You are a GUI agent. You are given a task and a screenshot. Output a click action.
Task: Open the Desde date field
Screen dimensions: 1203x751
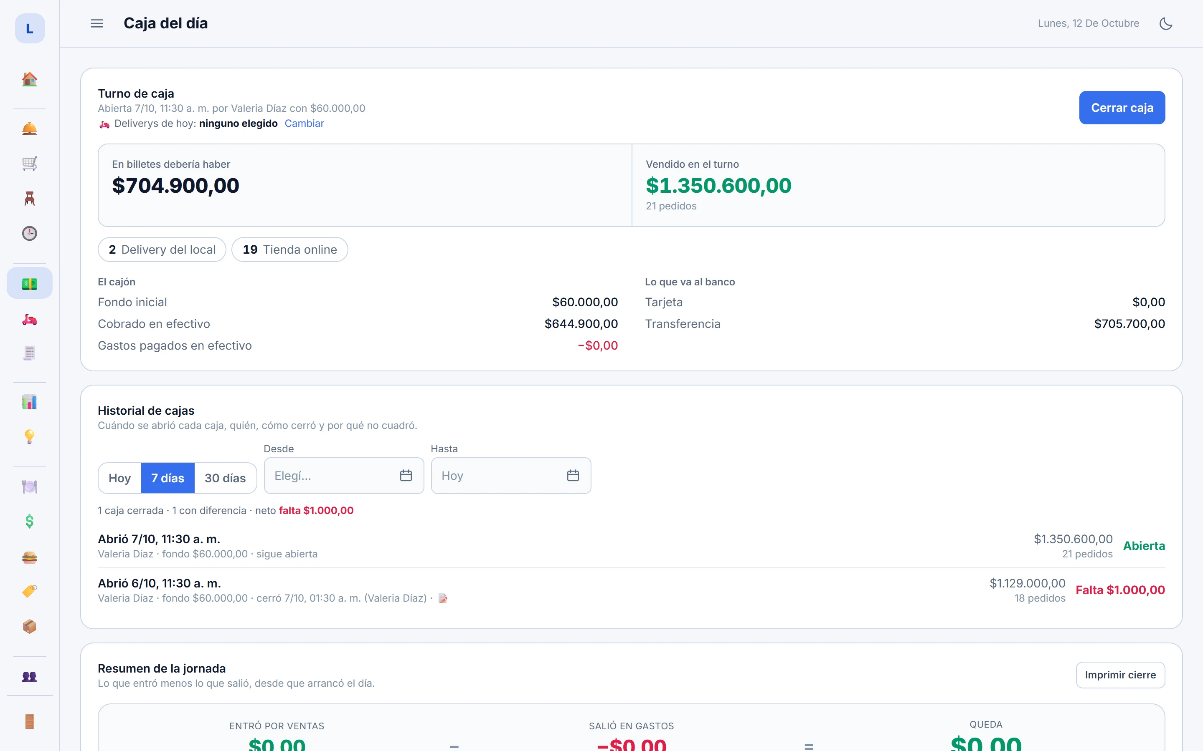(344, 475)
